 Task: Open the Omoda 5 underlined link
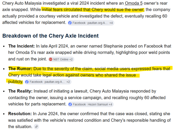click(134, 3)
